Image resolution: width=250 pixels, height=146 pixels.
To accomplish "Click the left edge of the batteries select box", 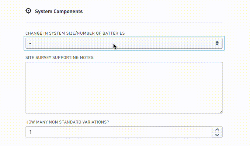I will tap(26, 43).
